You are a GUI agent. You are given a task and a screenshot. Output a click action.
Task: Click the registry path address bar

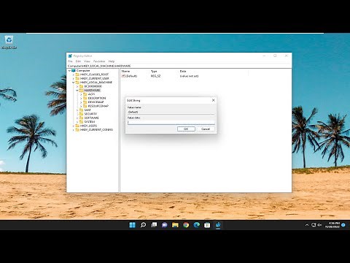point(179,66)
